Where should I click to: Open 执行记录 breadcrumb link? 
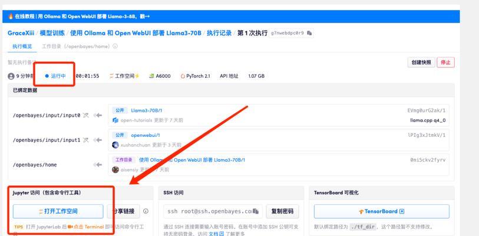point(219,33)
